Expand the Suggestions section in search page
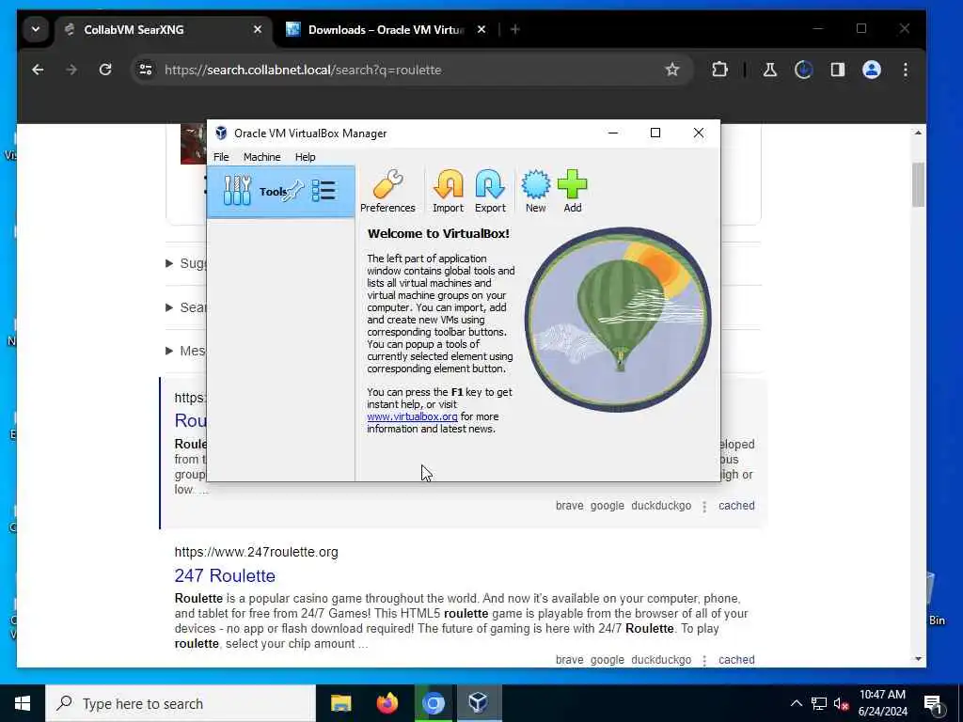Image resolution: width=963 pixels, height=722 pixels. click(x=169, y=263)
